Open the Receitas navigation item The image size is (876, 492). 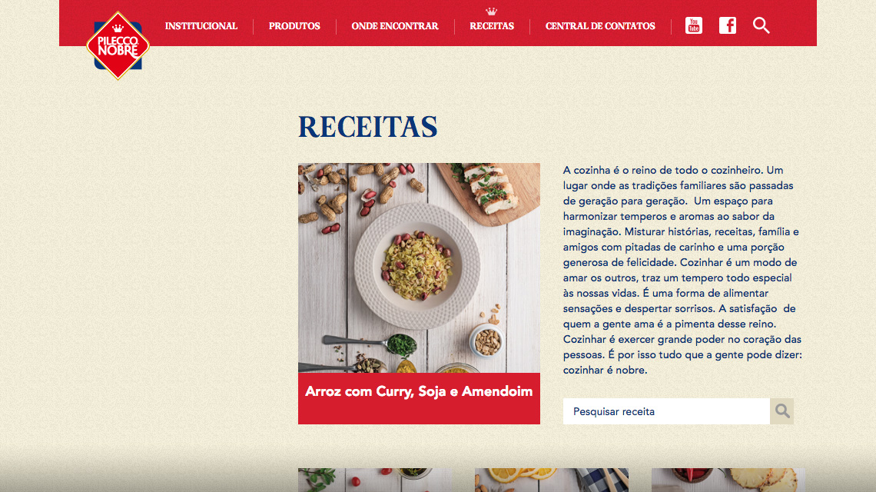coord(492,25)
